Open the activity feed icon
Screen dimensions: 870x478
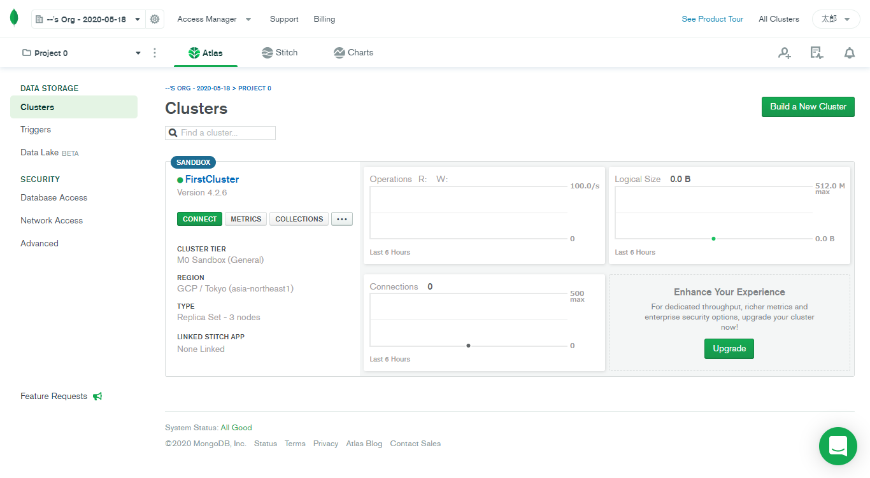coord(817,53)
